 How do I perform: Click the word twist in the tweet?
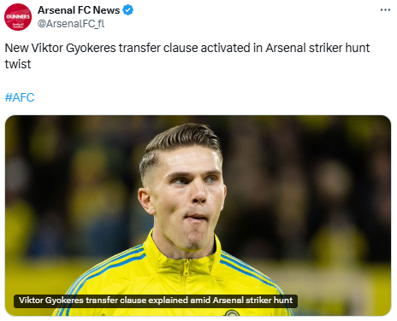(18, 64)
